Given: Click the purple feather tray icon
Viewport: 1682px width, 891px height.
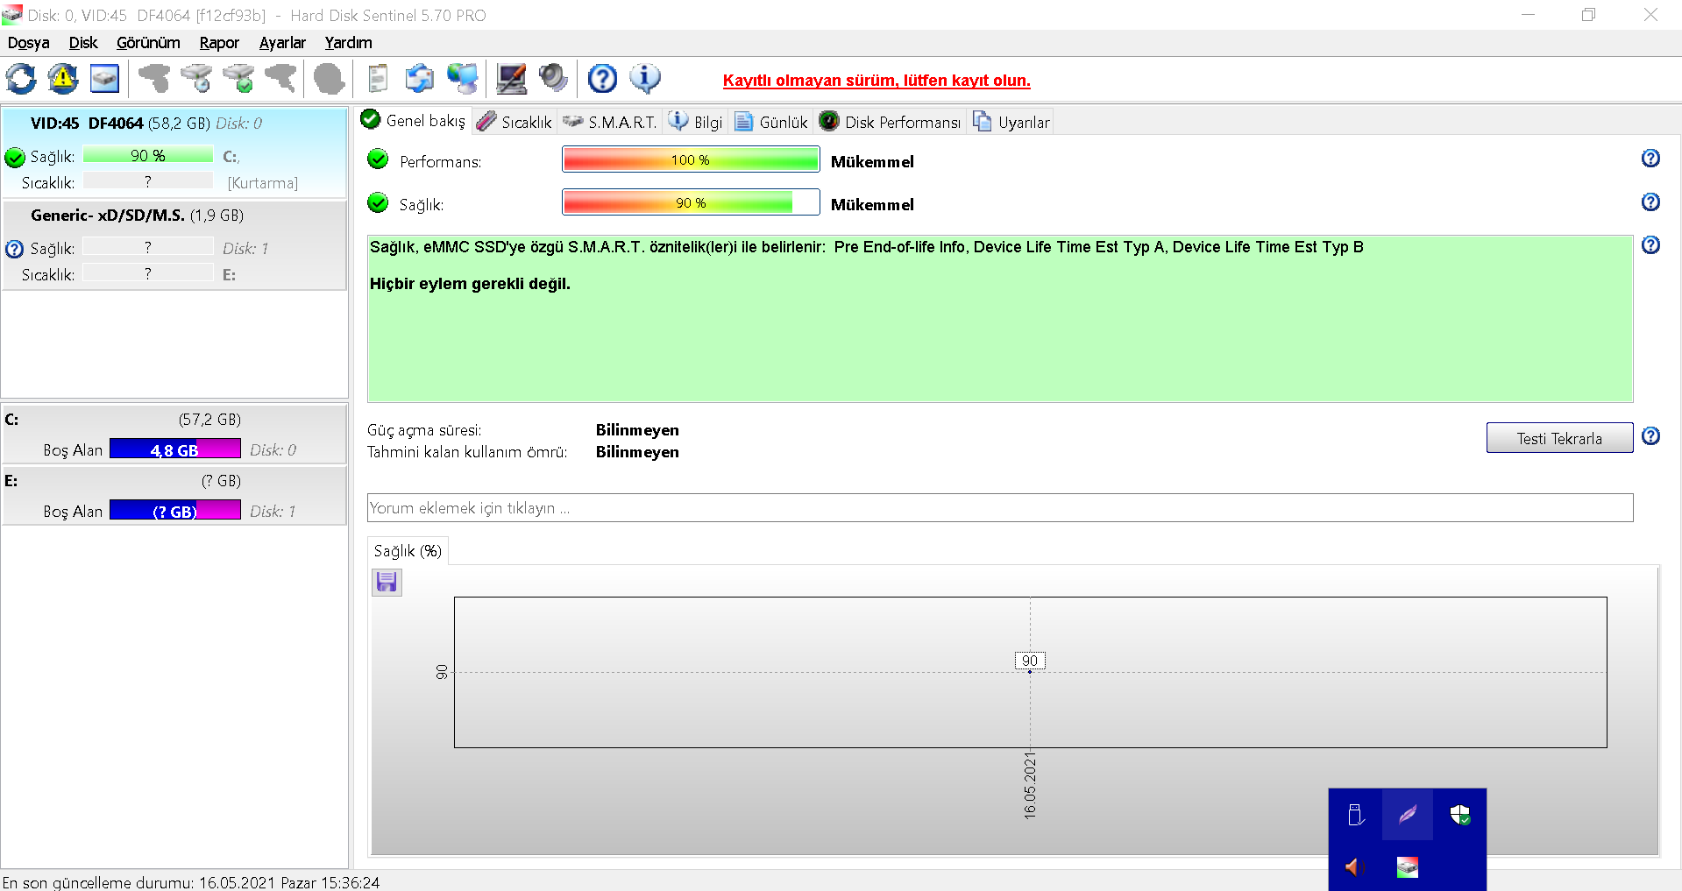Looking at the screenshot, I should click(1408, 815).
